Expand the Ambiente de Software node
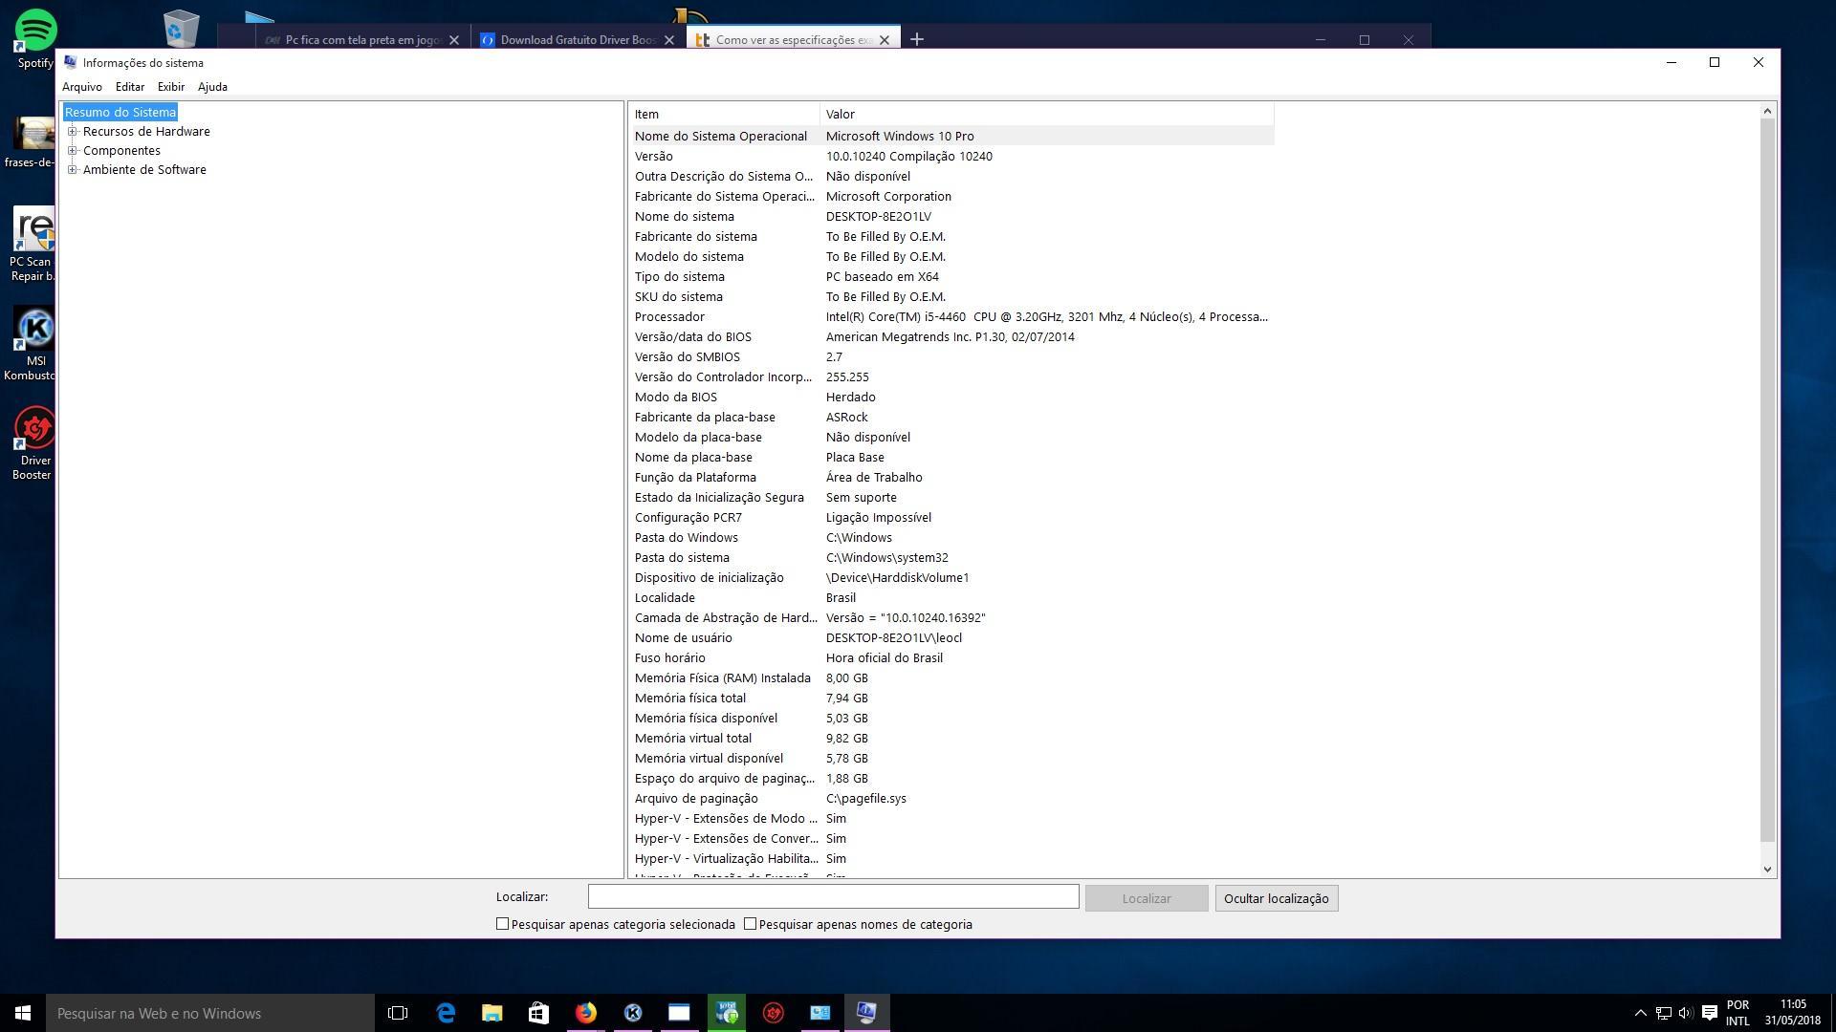Screen dimensions: 1836x1032 pos(73,170)
